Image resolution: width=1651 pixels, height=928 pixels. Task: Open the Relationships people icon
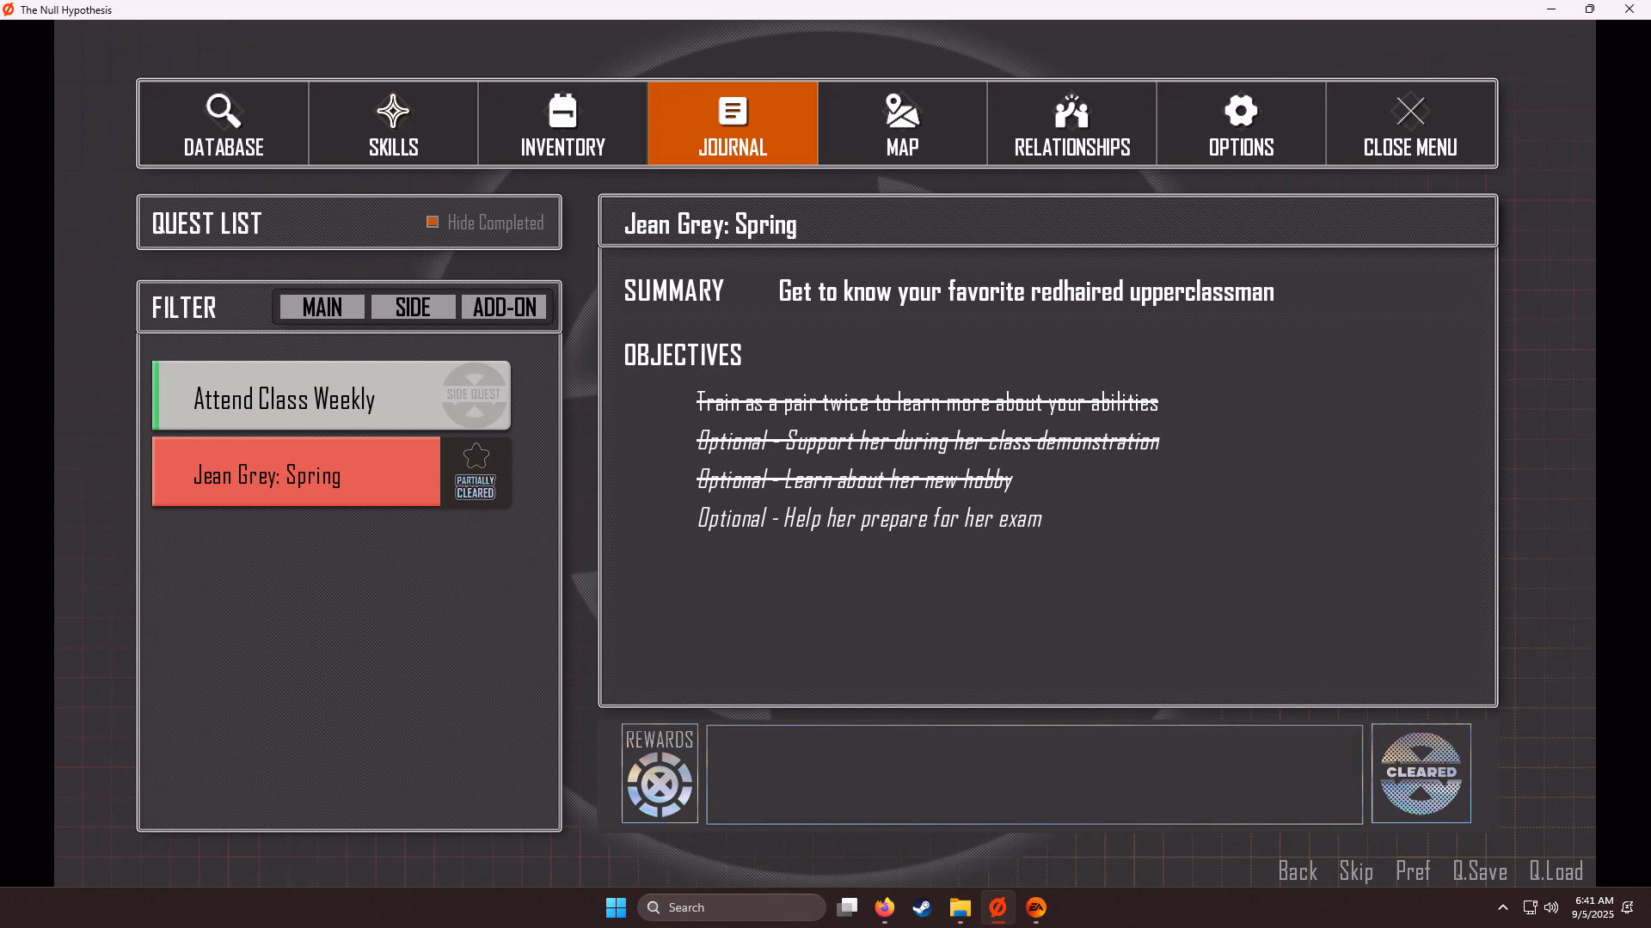coord(1071,111)
